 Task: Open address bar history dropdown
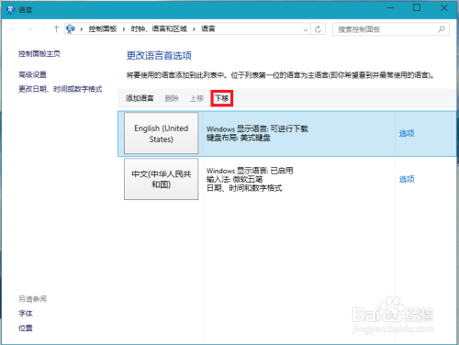click(x=305, y=29)
